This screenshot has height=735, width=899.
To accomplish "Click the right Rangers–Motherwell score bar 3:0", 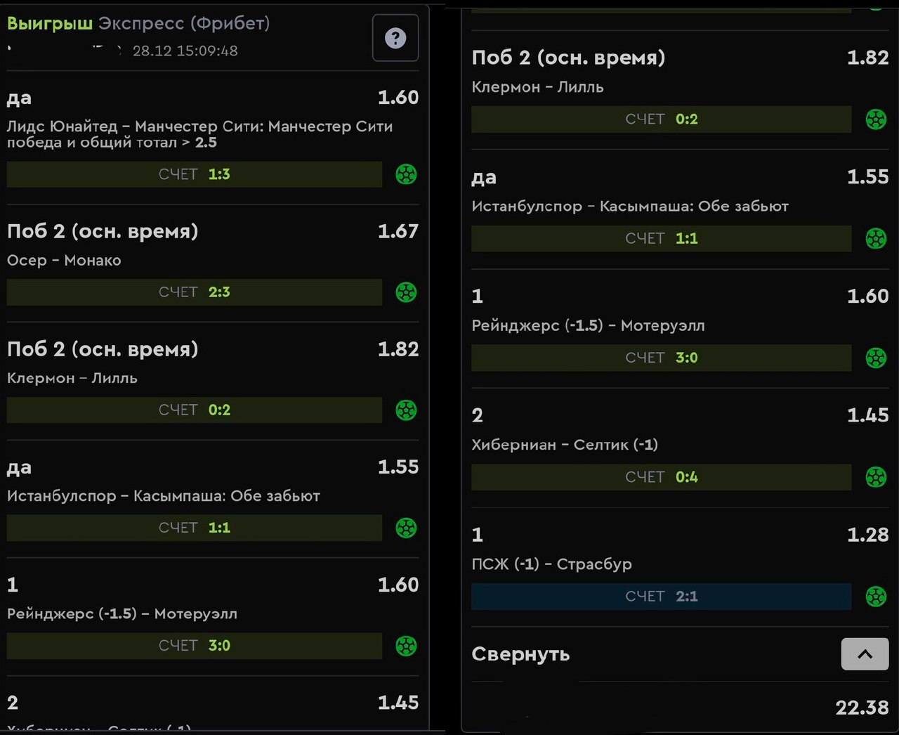I will pos(661,358).
